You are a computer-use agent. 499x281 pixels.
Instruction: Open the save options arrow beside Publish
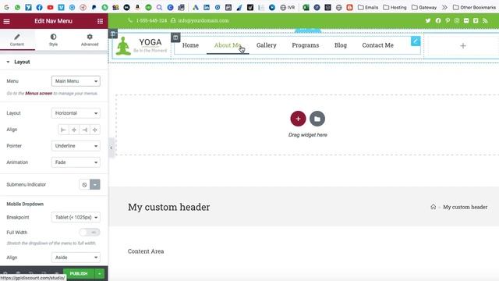[100, 274]
